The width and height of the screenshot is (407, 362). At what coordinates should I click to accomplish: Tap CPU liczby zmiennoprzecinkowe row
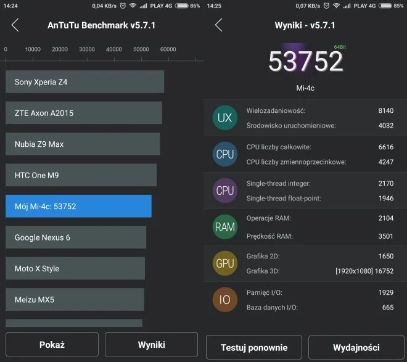(x=320, y=162)
